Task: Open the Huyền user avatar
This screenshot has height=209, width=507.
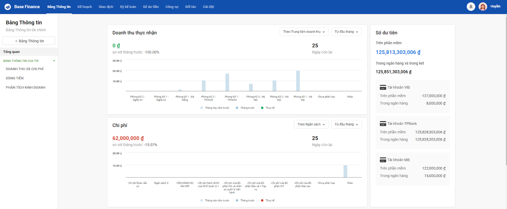Action: click(x=483, y=7)
